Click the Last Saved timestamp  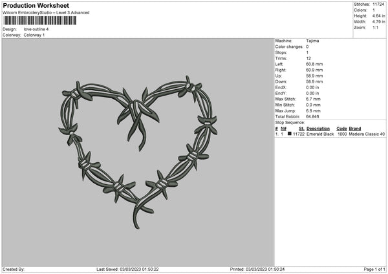click(x=127, y=269)
